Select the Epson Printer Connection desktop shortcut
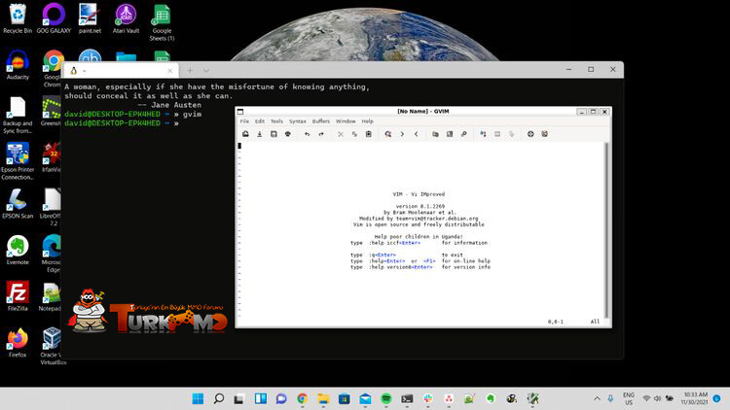Image resolution: width=730 pixels, height=410 pixels. [18, 161]
